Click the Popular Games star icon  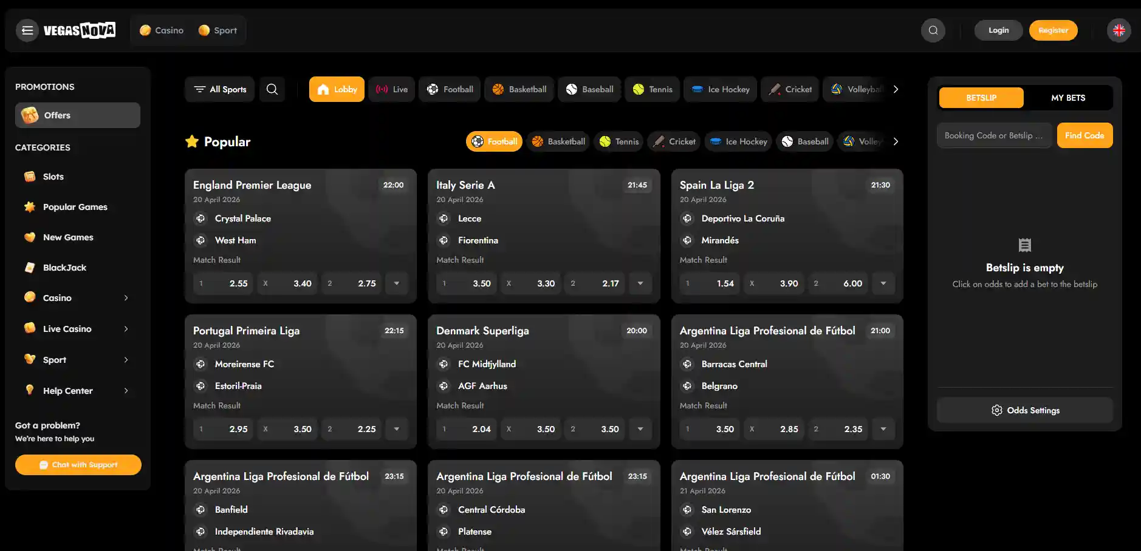[30, 207]
